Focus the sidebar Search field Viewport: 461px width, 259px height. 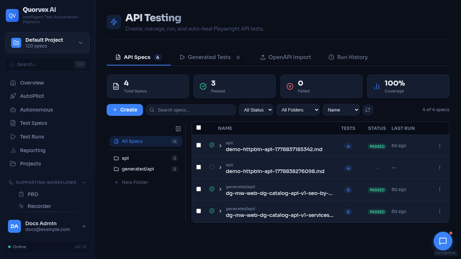coord(47,64)
